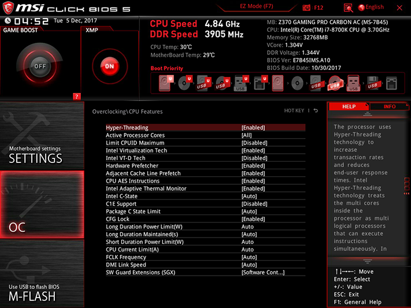Open Active Processor Cores value list

click(246, 135)
